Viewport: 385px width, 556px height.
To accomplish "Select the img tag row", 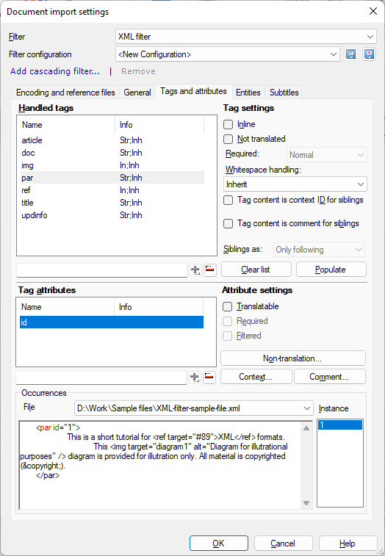I will click(112, 165).
